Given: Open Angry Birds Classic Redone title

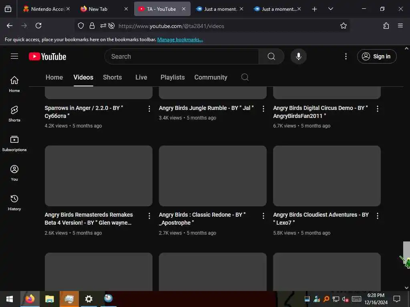Looking at the screenshot, I should (202, 219).
